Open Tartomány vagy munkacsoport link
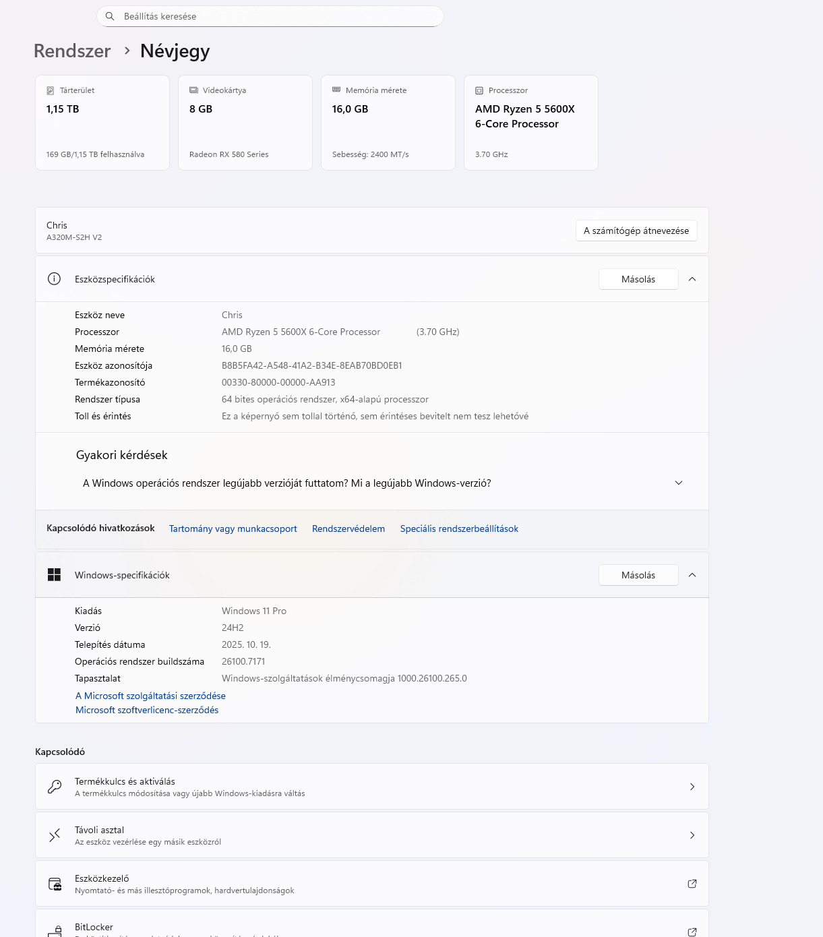The width and height of the screenshot is (823, 937). (233, 528)
